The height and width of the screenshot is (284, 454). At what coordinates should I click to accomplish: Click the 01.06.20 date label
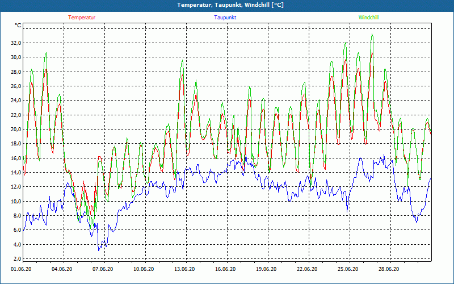(21, 269)
